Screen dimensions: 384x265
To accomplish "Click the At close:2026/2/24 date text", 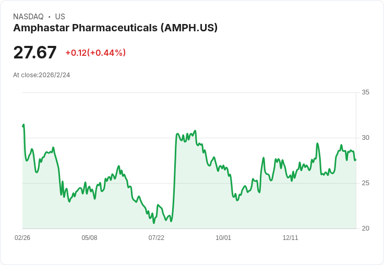I will 41,75.
